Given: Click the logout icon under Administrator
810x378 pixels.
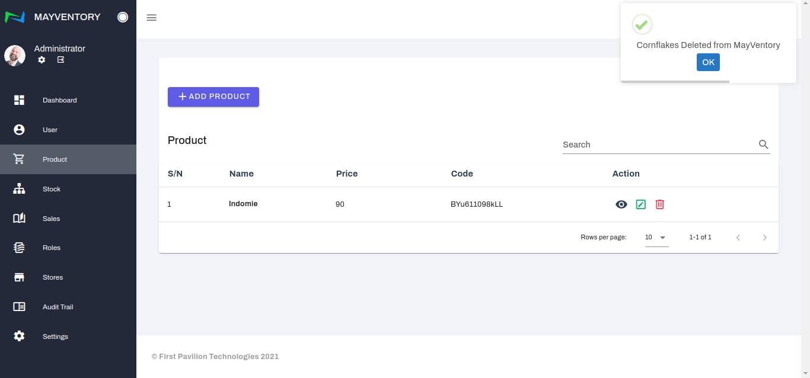Looking at the screenshot, I should pyautogui.click(x=60, y=60).
